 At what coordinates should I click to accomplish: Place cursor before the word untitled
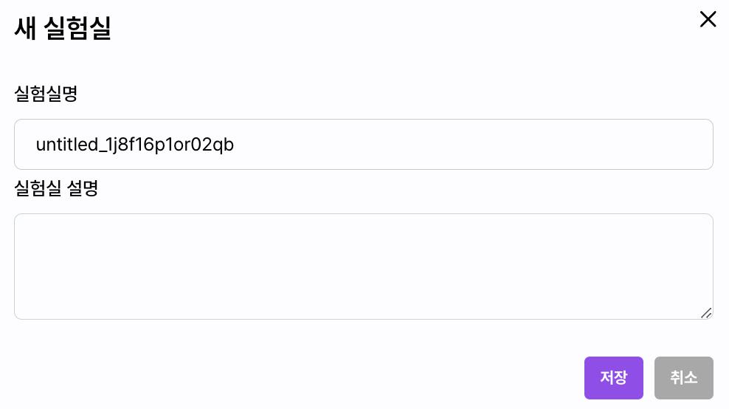point(36,145)
